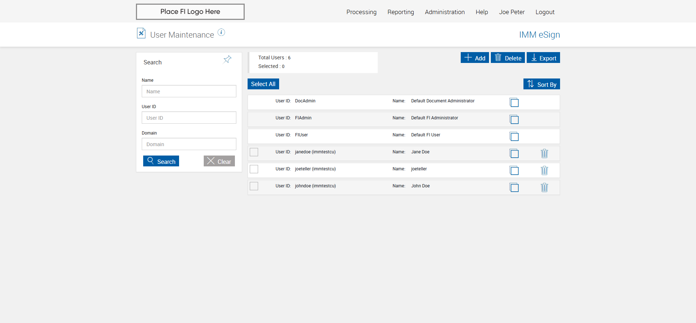The height and width of the screenshot is (323, 696).
Task: Open the Sort By options
Action: [542, 84]
